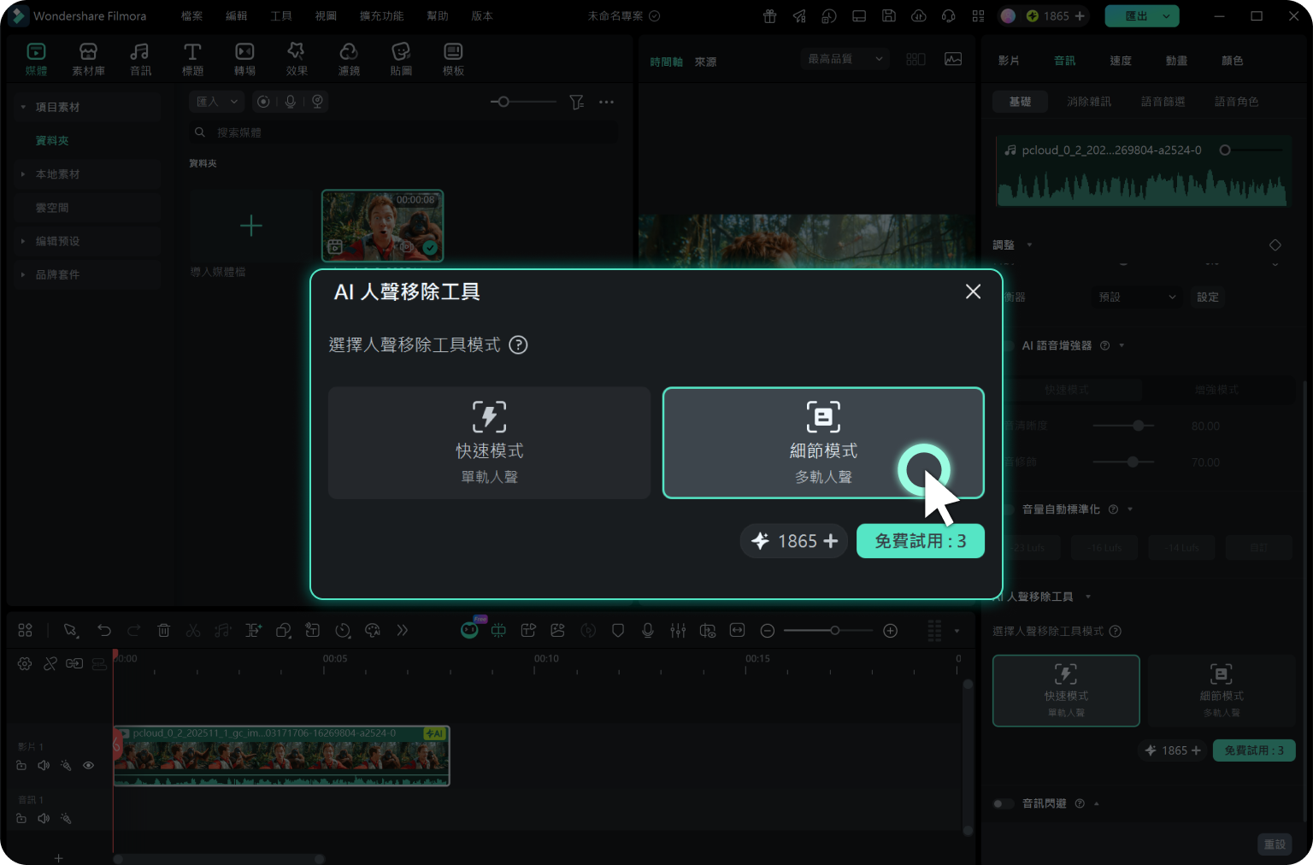Open the 濾鏡 filters panel
The width and height of the screenshot is (1313, 865).
click(x=349, y=60)
